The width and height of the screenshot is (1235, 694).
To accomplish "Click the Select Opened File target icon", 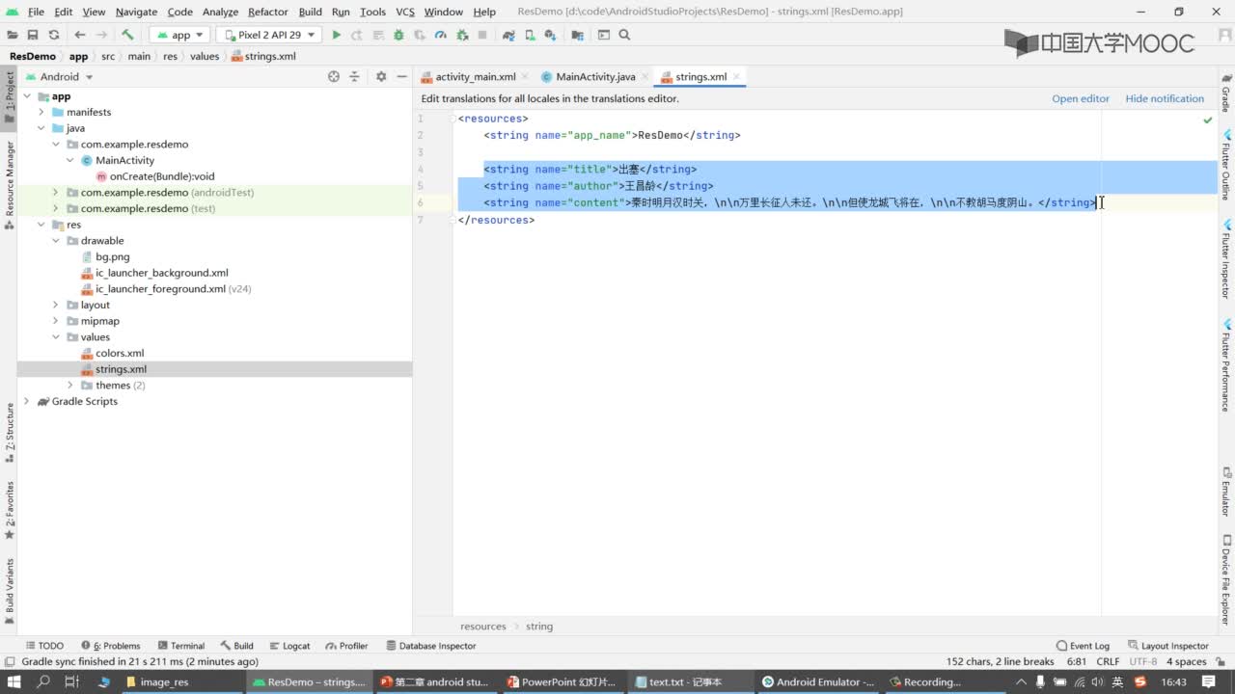I will point(334,76).
